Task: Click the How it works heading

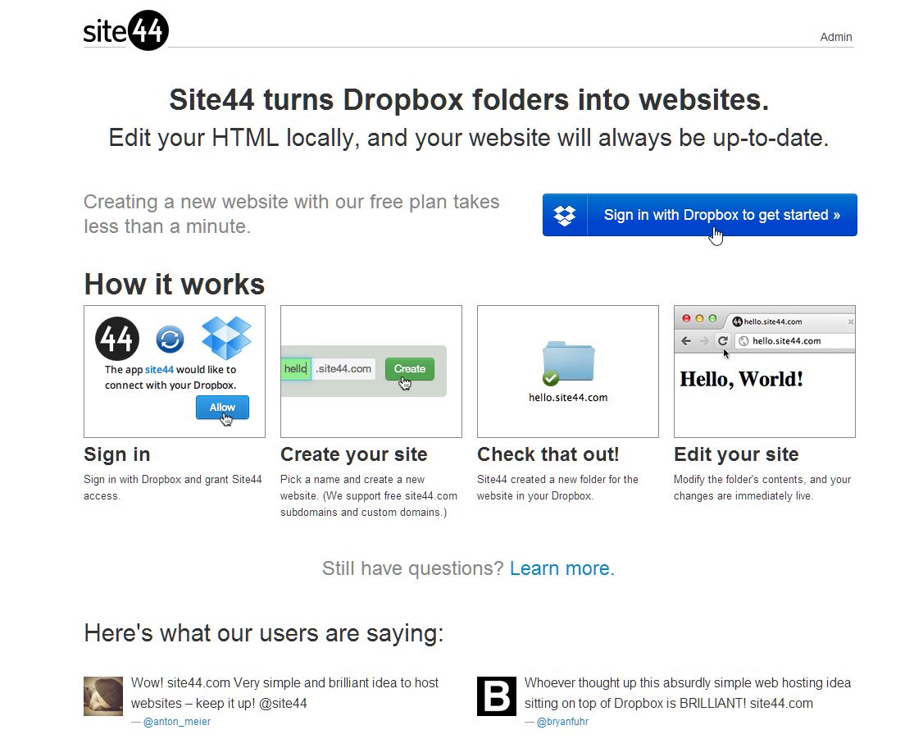Action: [x=175, y=285]
